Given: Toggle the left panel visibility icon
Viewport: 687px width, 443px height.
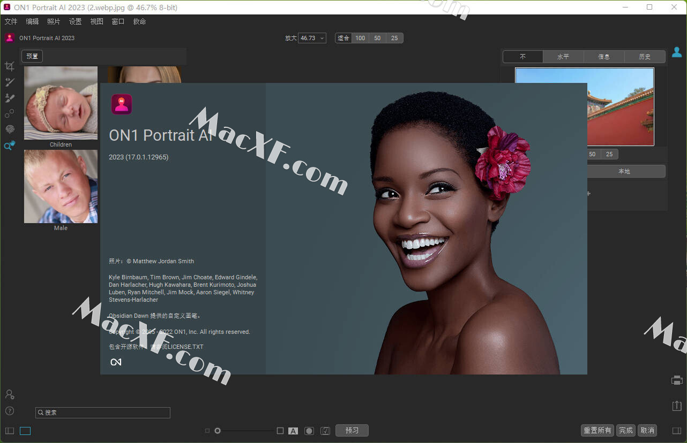Looking at the screenshot, I should tap(10, 431).
